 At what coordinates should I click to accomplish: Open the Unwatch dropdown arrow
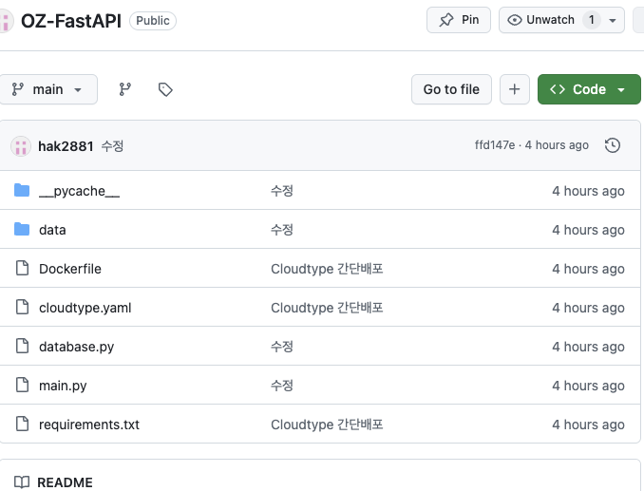coord(613,20)
